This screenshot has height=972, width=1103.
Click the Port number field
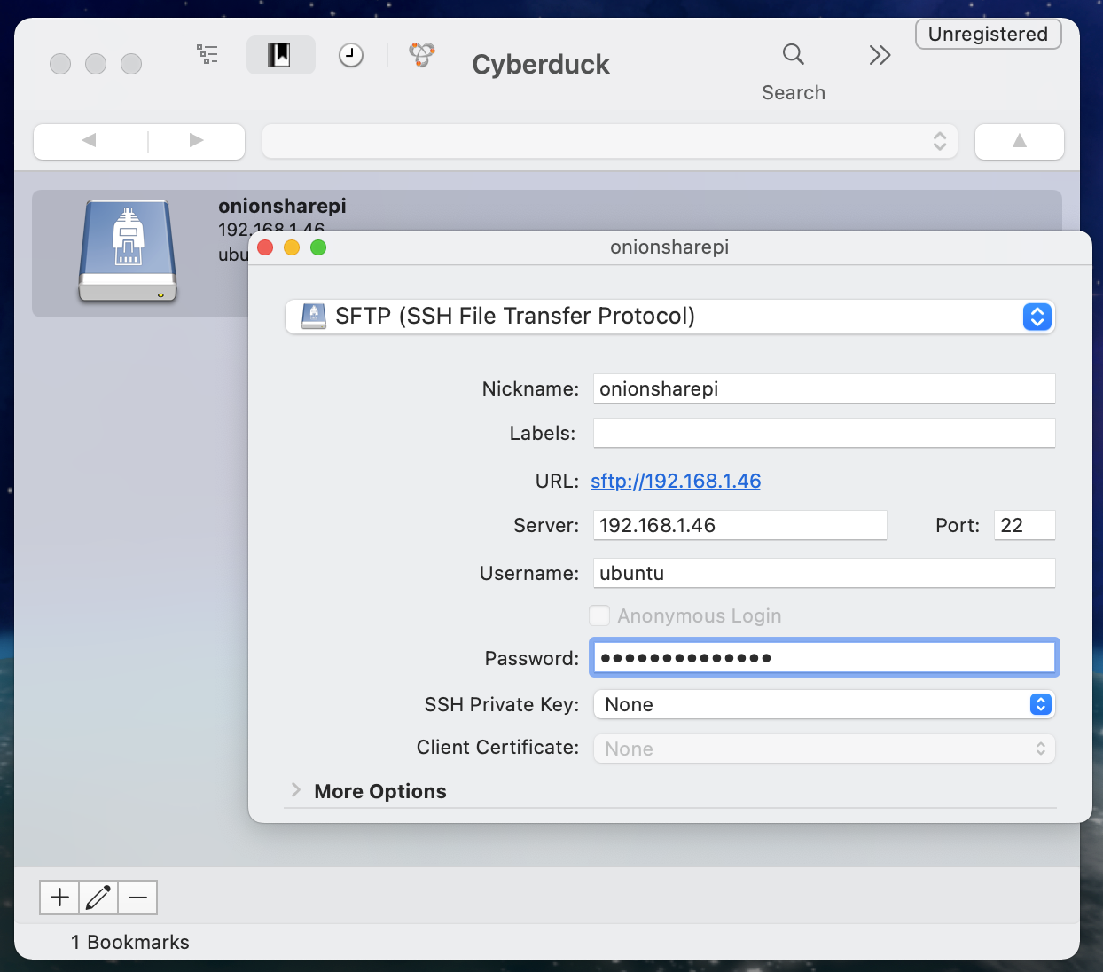[1024, 525]
